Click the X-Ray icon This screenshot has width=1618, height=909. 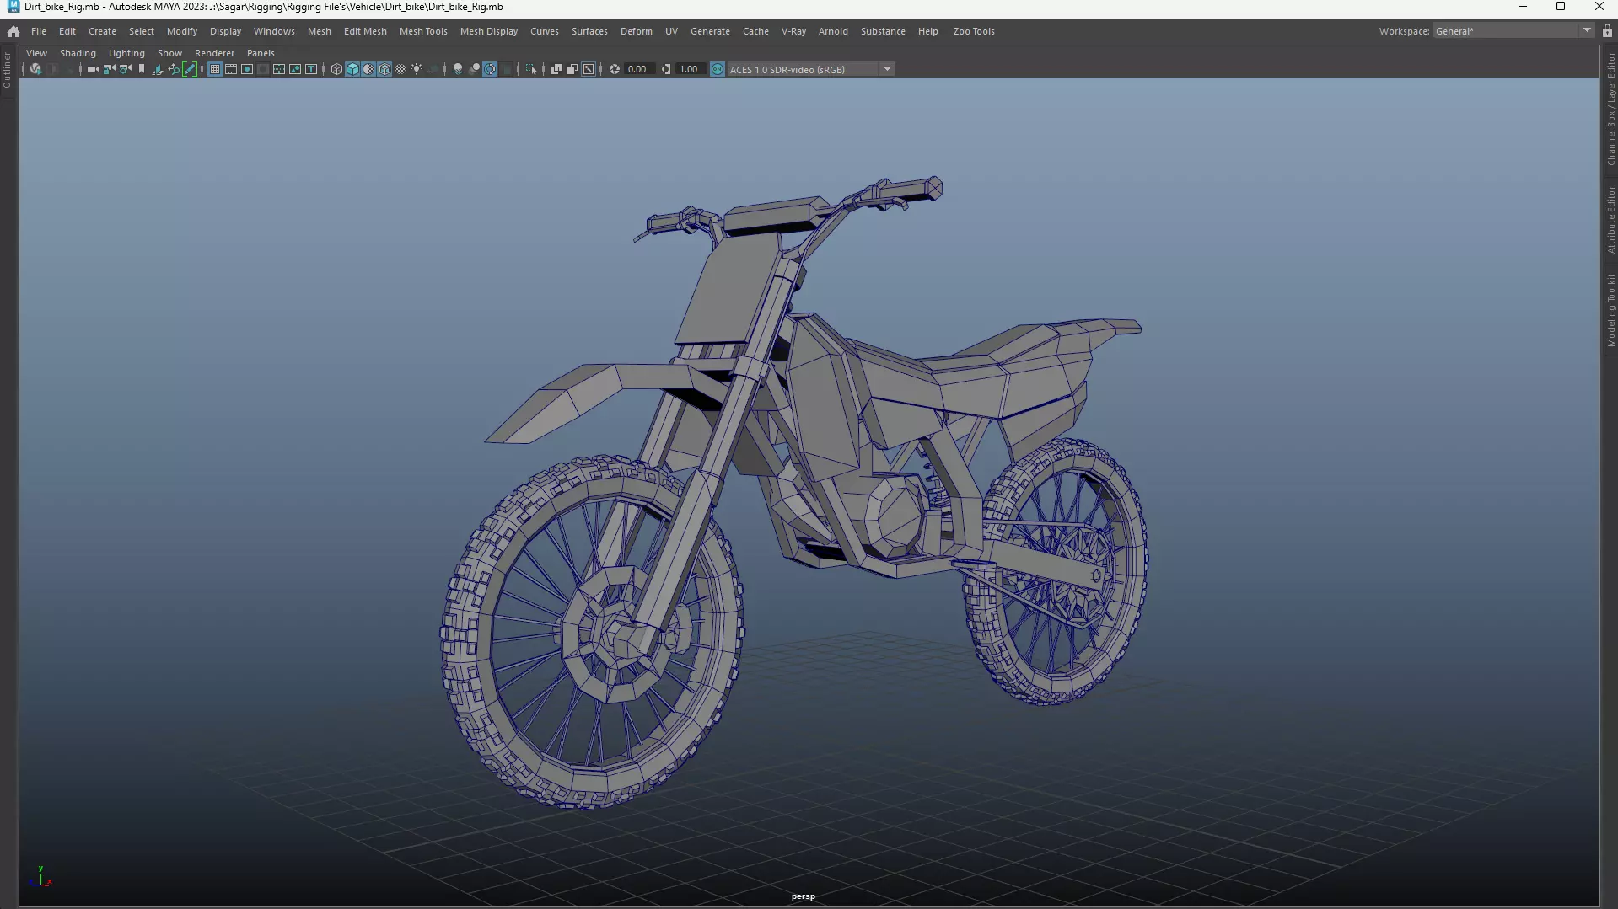click(556, 69)
